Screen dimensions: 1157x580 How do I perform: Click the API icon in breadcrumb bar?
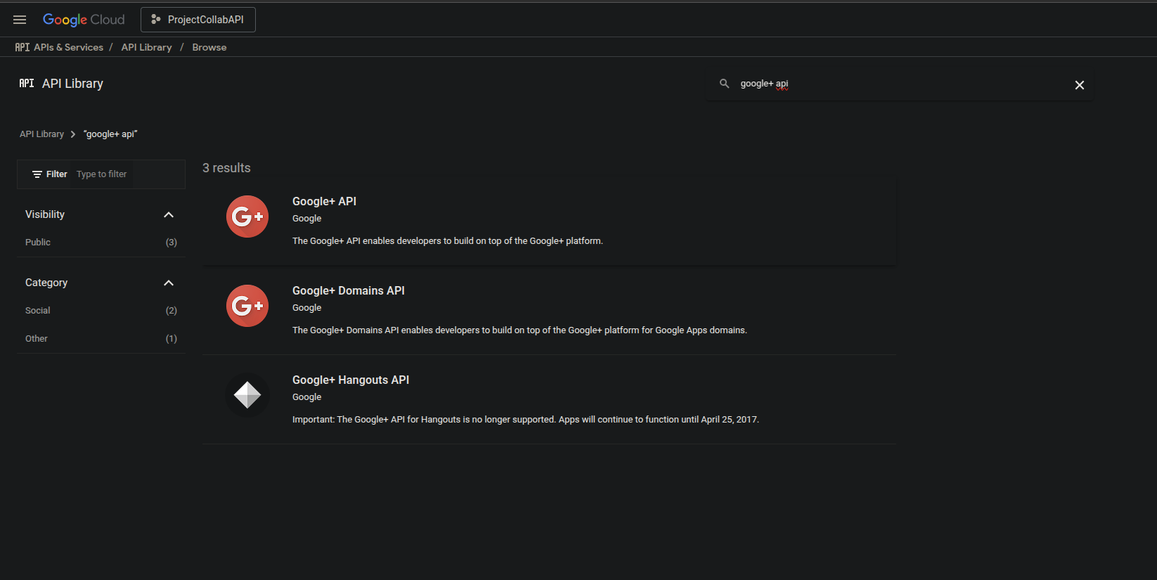pyautogui.click(x=22, y=47)
